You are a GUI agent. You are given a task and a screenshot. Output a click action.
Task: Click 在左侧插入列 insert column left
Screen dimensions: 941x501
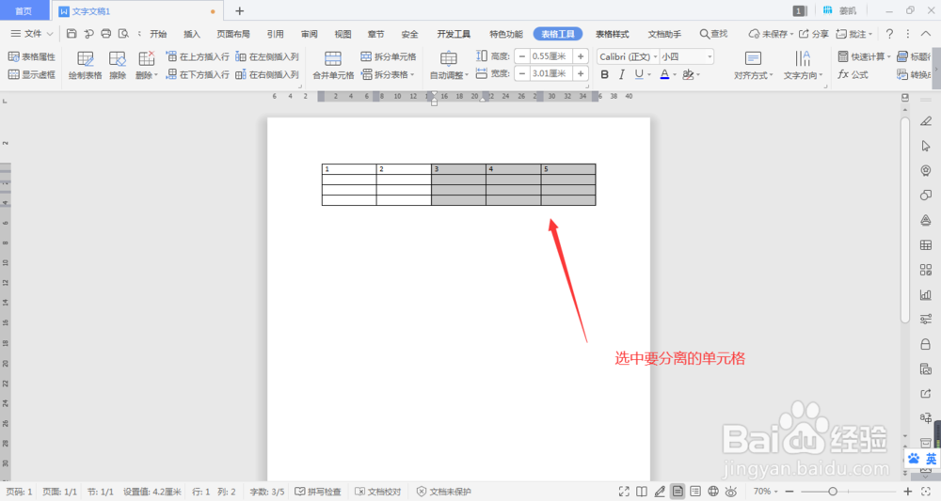[267, 56]
